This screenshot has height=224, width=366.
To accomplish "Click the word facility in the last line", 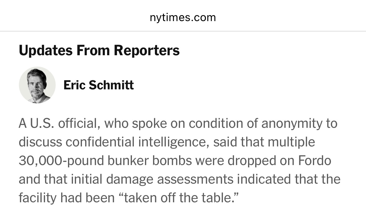I will click(x=38, y=198).
